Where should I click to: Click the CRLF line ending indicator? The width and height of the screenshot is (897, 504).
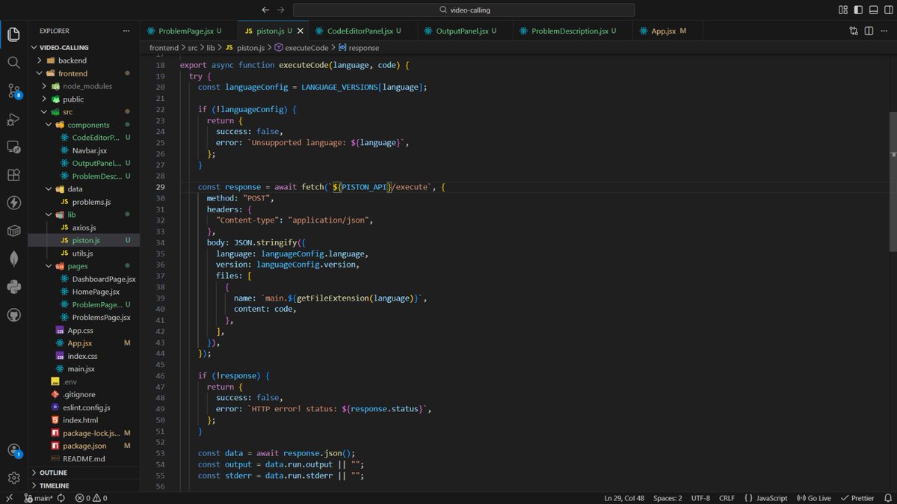tap(727, 498)
